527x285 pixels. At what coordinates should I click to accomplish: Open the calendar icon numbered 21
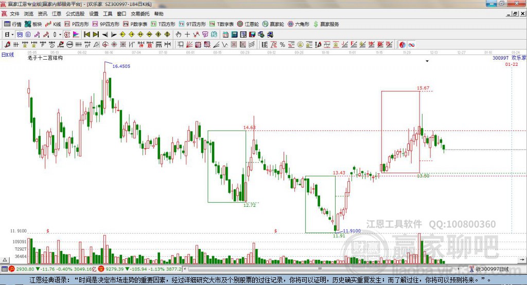(225, 34)
